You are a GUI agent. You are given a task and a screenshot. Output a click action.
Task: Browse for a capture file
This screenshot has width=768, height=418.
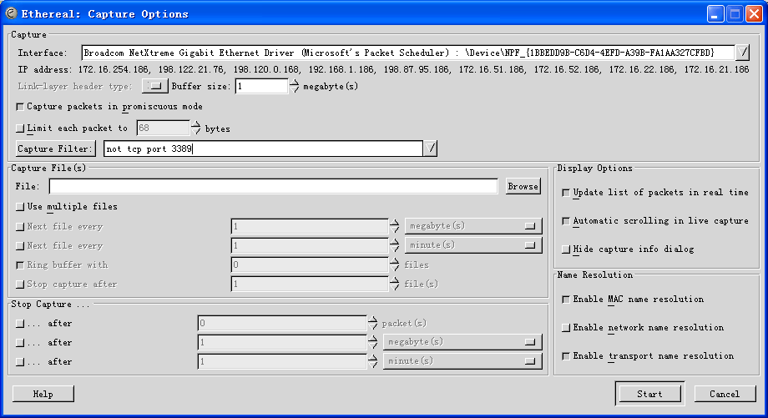coord(523,186)
